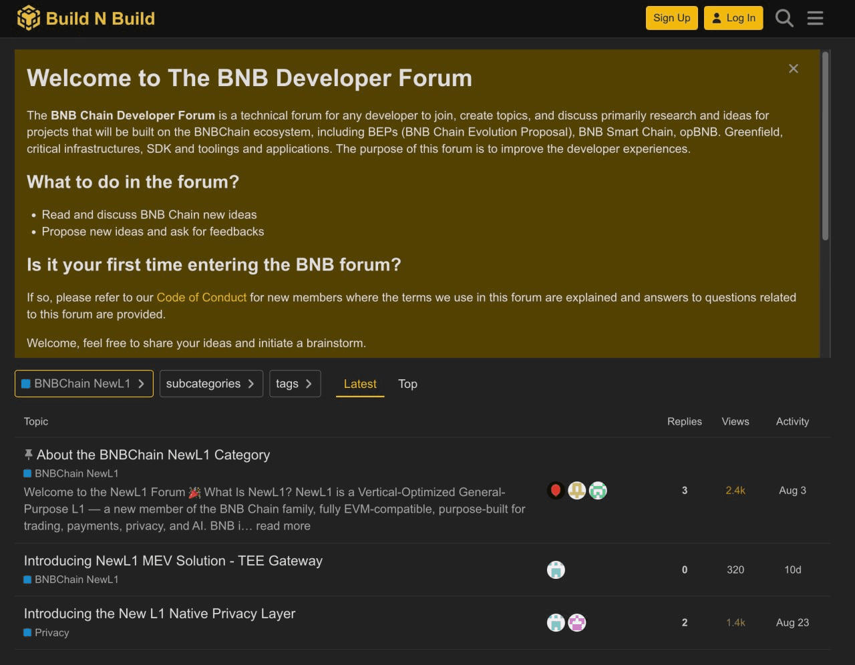The height and width of the screenshot is (665, 855).
Task: Open the Privacy category badge
Action: 47,632
